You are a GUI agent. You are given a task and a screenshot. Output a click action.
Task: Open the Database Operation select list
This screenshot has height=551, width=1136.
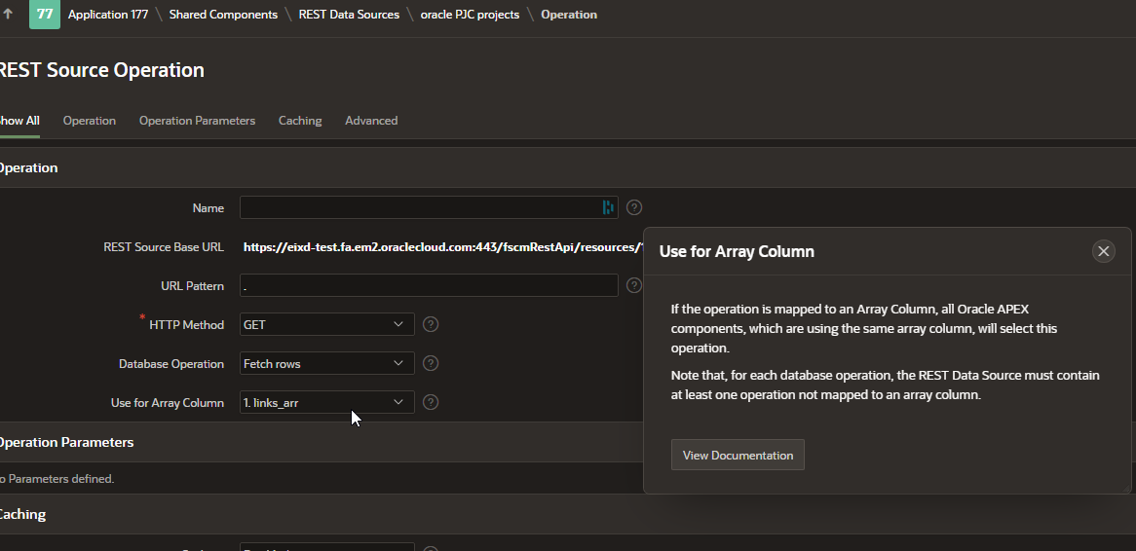327,363
